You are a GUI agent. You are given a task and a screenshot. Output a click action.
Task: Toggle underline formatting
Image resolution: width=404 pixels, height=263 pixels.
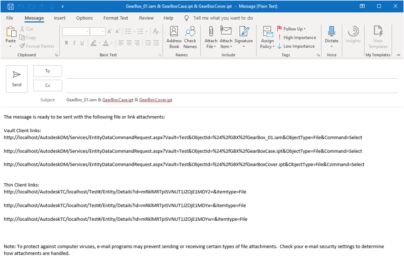pos(82,43)
